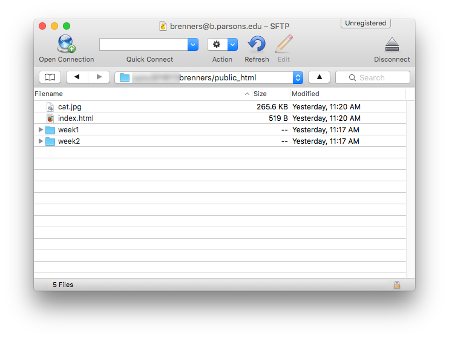Click the Search field
The height and width of the screenshot is (339, 449).
[x=373, y=77]
